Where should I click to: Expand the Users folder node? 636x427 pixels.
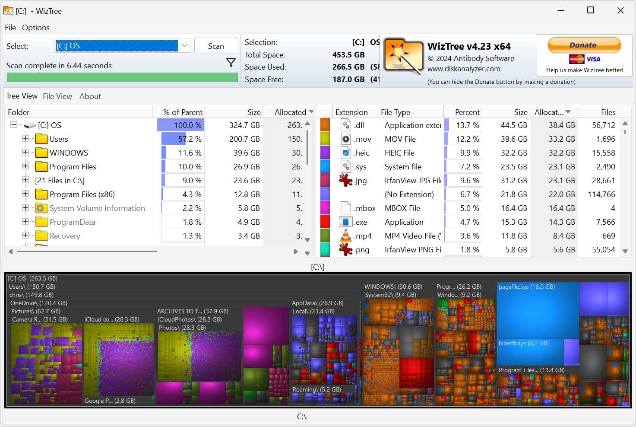coord(25,139)
